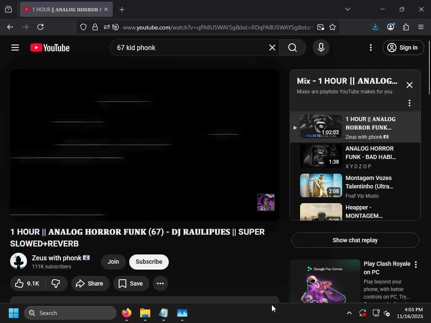The height and width of the screenshot is (323, 431).
Task: Bookmark this page with star
Action: [x=333, y=27]
